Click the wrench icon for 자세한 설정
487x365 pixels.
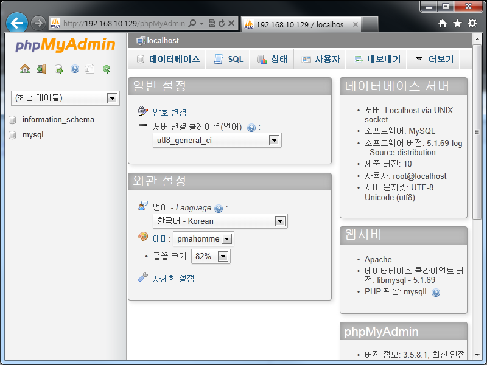(x=143, y=277)
